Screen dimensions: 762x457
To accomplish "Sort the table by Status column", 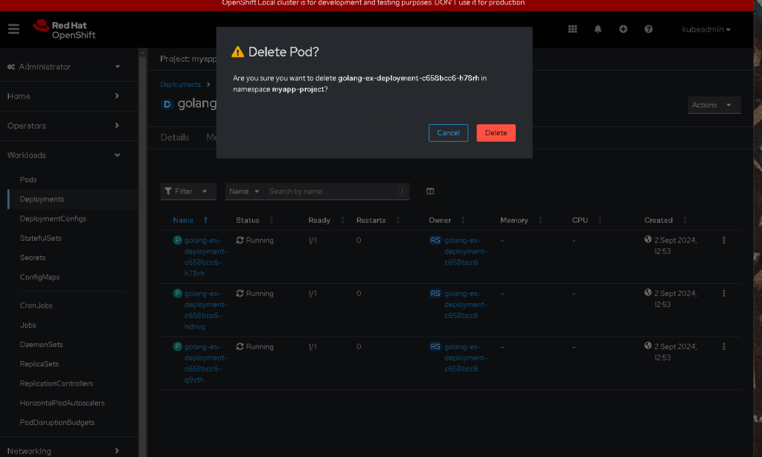I will pos(254,220).
